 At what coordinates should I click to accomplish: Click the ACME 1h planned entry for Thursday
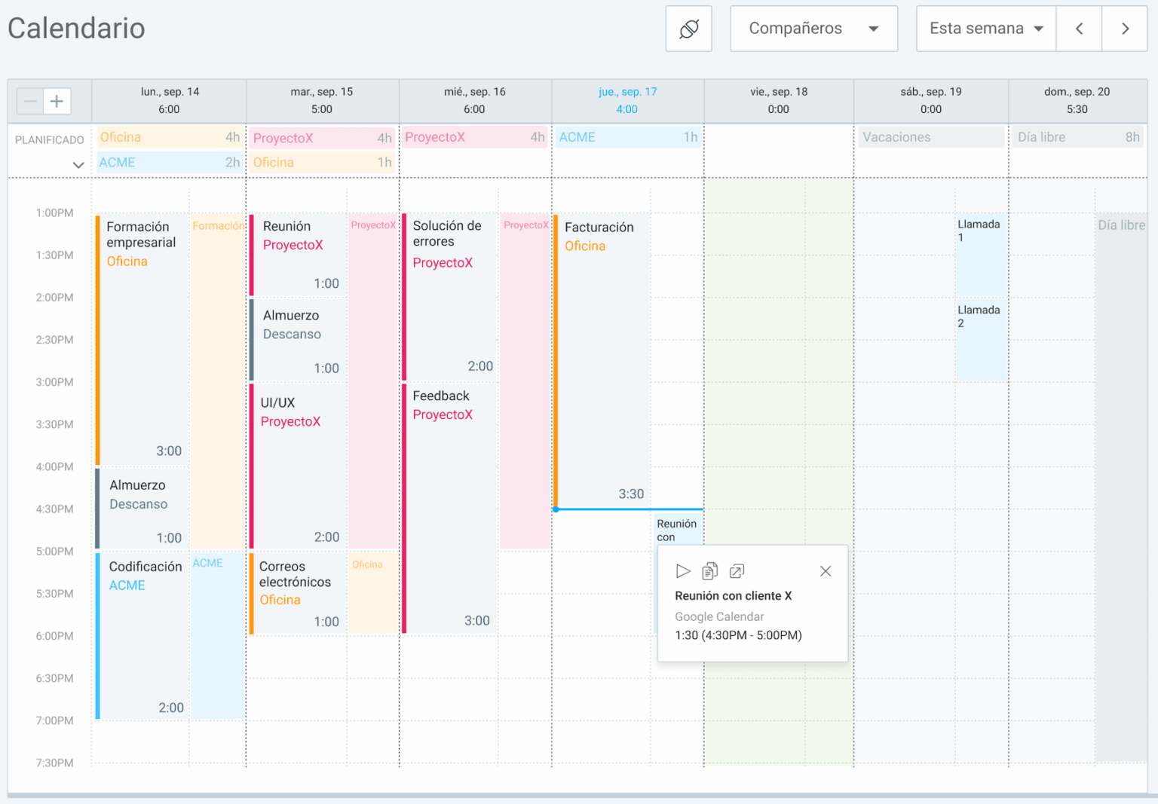[626, 136]
